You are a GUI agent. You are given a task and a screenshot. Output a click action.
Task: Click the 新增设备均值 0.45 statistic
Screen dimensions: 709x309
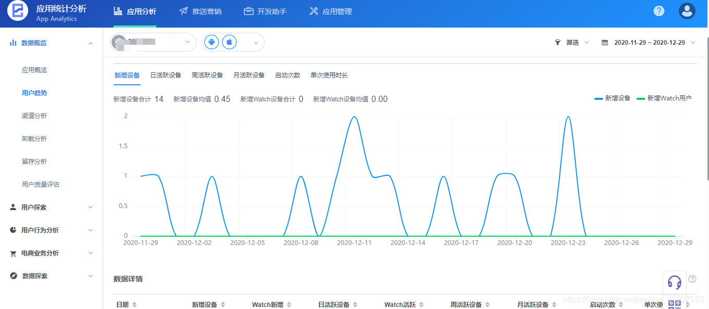pos(202,99)
